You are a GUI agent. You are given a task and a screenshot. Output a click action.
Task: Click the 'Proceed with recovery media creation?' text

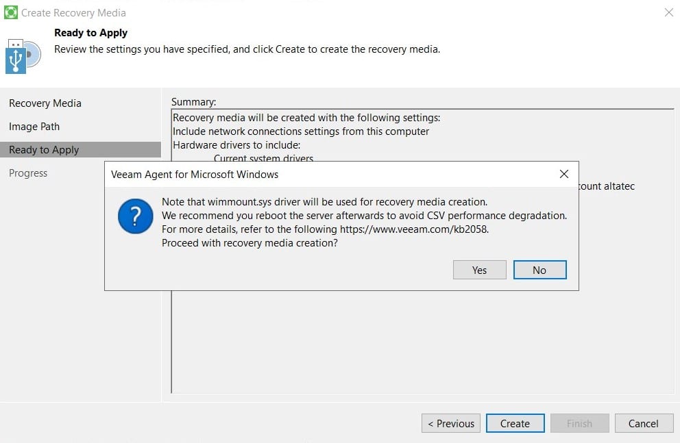pos(250,243)
